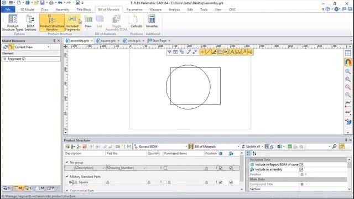Click the window layout icon at top of right toolbar
The image size is (354, 199).
click(x=348, y=53)
